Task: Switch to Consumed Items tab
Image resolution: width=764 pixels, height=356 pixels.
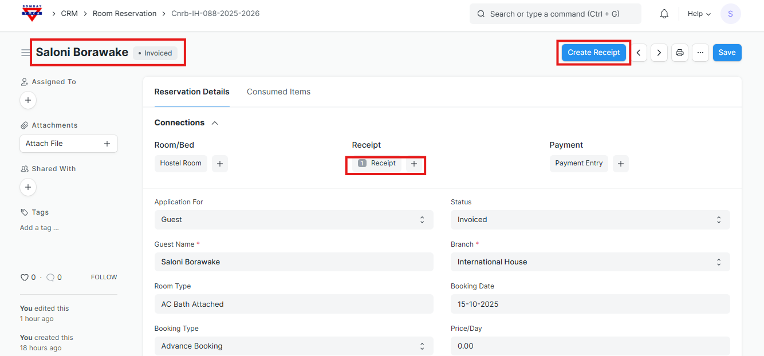Action: tap(278, 92)
